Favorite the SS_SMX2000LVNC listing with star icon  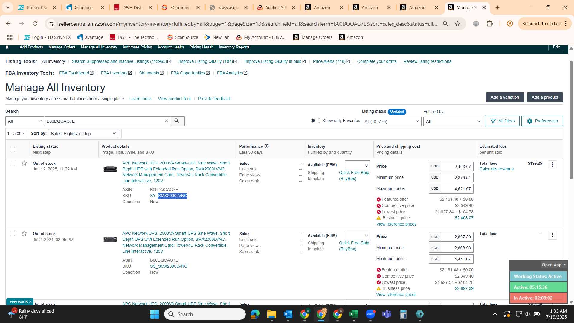pos(24,234)
